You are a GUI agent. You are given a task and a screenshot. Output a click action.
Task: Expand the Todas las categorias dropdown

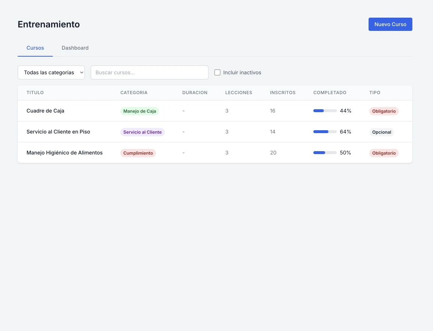pyautogui.click(x=51, y=72)
